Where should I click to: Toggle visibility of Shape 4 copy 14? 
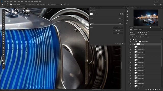coord(130,63)
